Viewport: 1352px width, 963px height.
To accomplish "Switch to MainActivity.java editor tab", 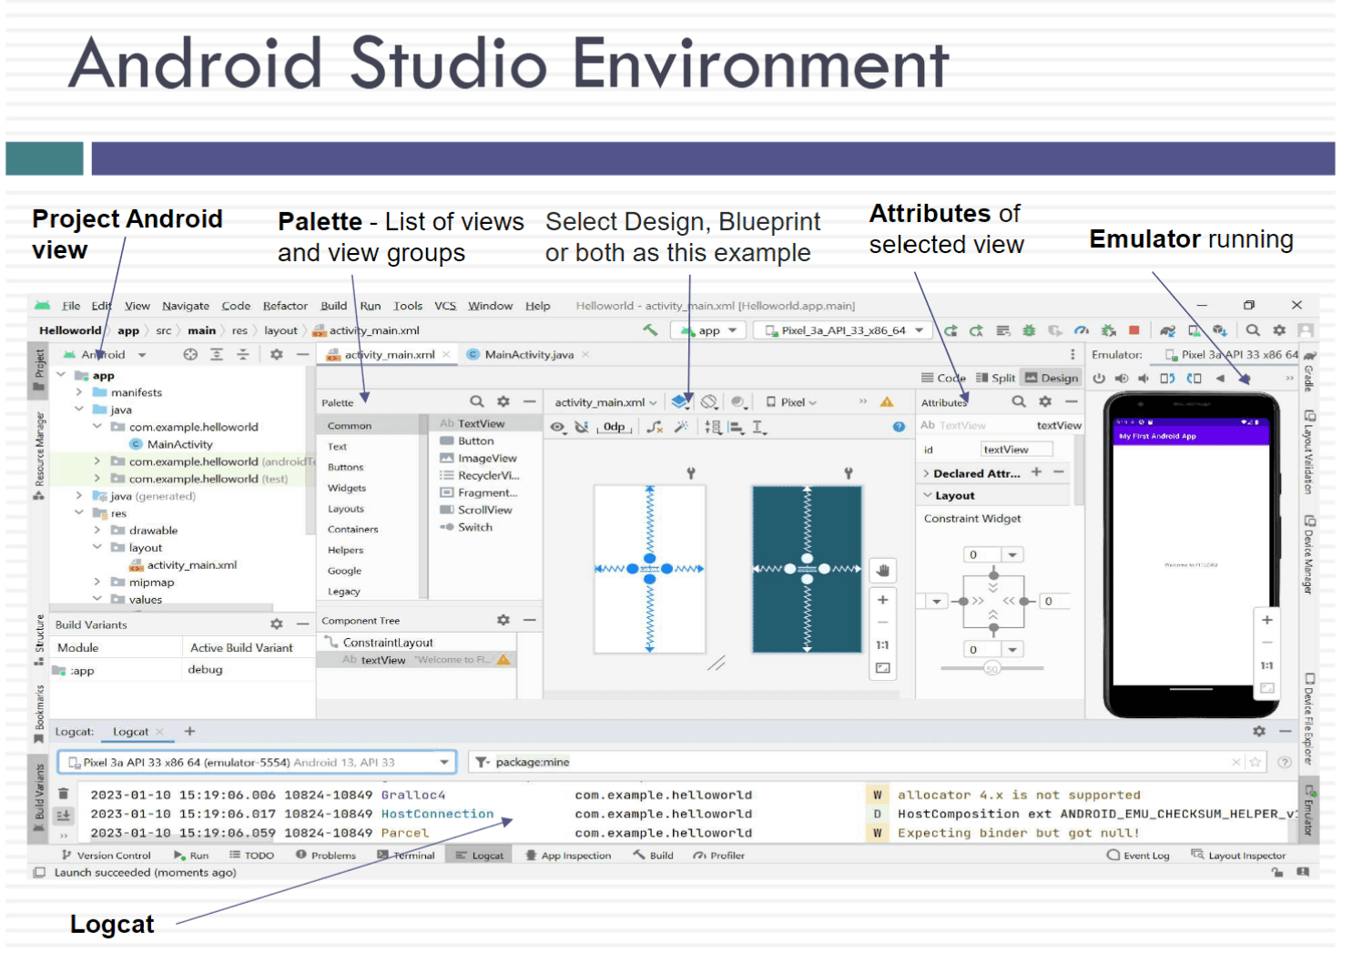I will click(528, 354).
